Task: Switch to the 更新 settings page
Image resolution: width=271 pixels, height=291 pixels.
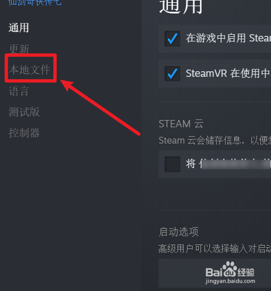Action: click(x=19, y=49)
